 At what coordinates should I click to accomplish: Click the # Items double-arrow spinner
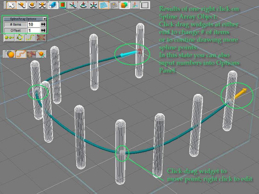(x=43, y=24)
